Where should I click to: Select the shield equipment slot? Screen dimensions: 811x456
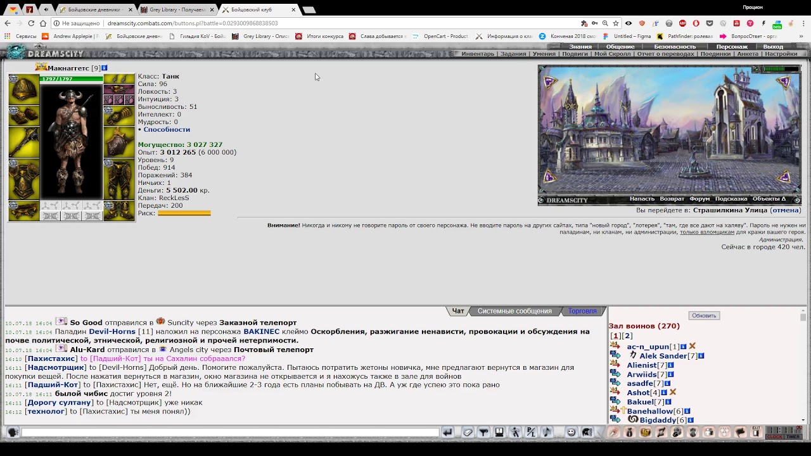point(119,142)
